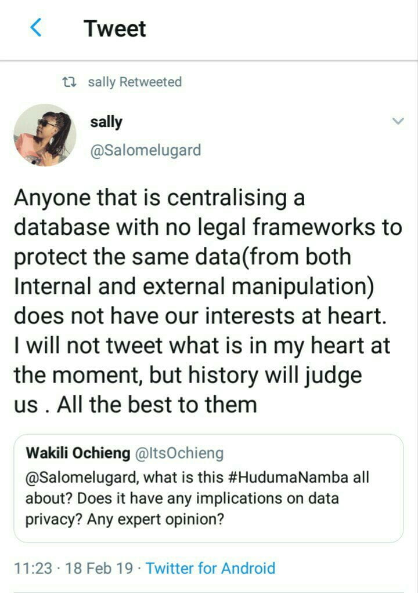418x593 pixels.
Task: Tap the Wakili Ochieng author name
Action: click(78, 453)
